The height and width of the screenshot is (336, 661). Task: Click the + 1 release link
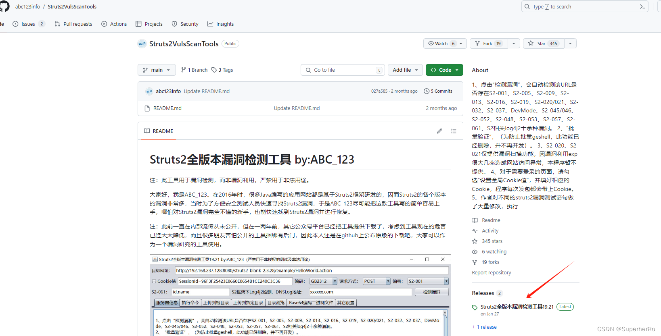484,327
